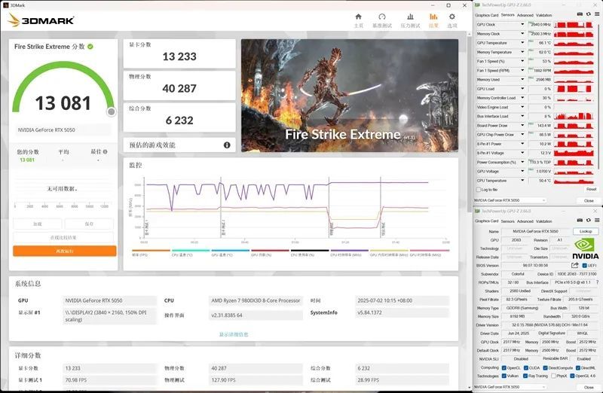The width and height of the screenshot is (603, 393).
Task: Toggle the DirectCompute checkbox
Action: pyautogui.click(x=545, y=367)
